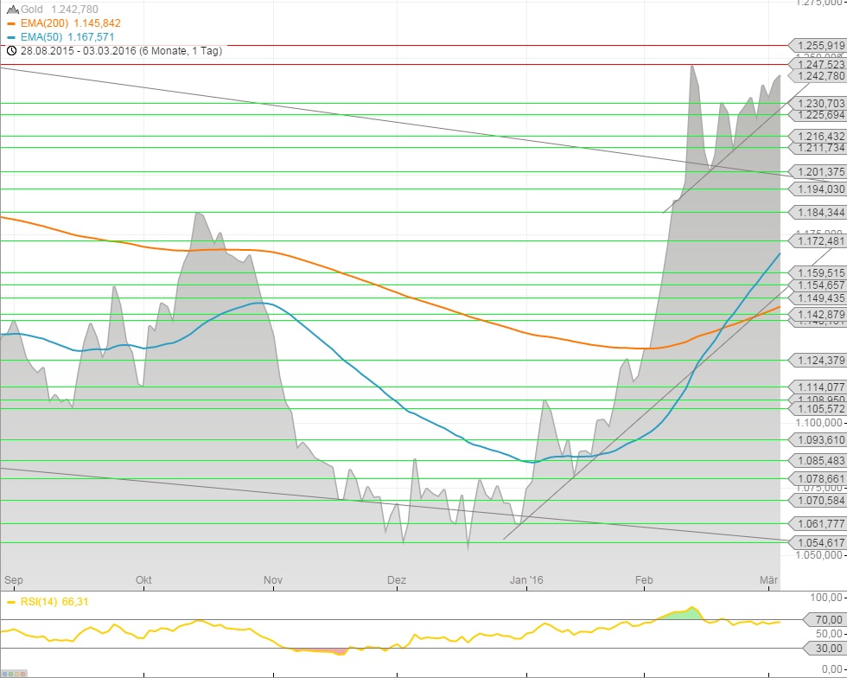Click the 1.201,375 support level tag
The width and height of the screenshot is (847, 678).
tap(817, 172)
